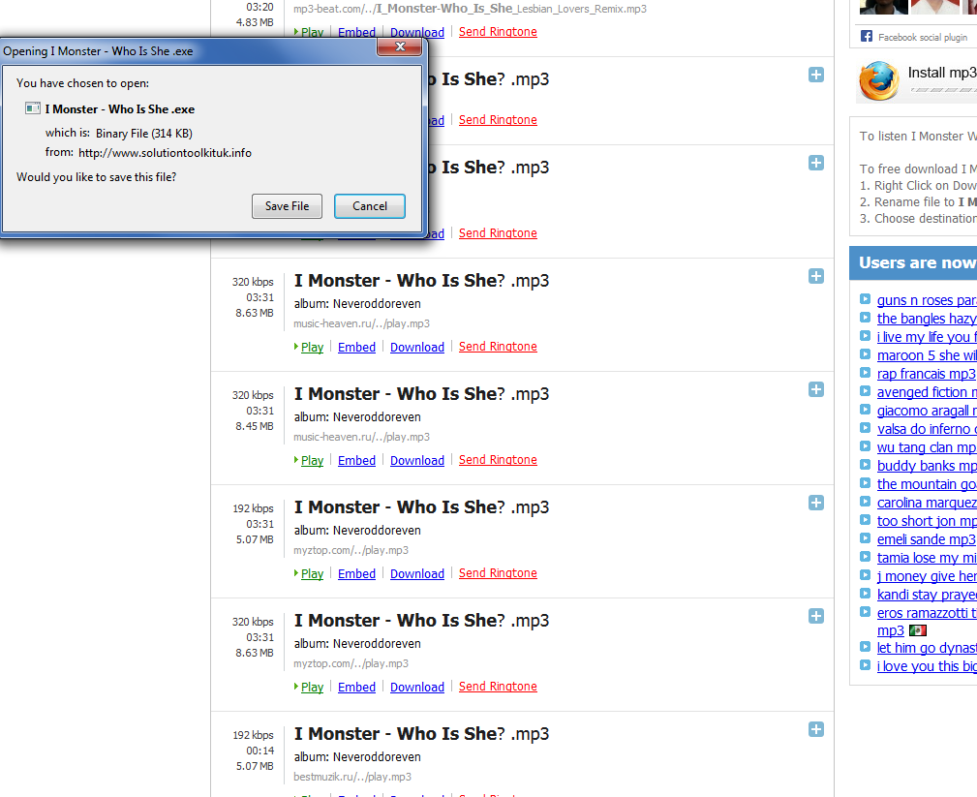Download the 320 kbps myztop.com track
Image resolution: width=977 pixels, height=797 pixels.
click(x=416, y=688)
